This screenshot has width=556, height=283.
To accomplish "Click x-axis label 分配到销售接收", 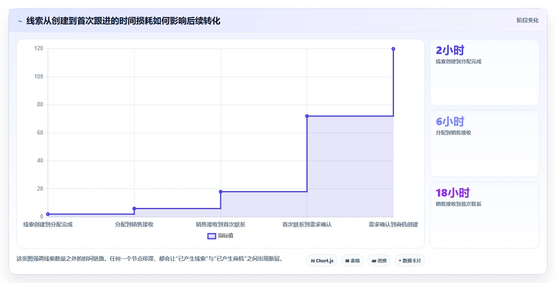I will [134, 224].
